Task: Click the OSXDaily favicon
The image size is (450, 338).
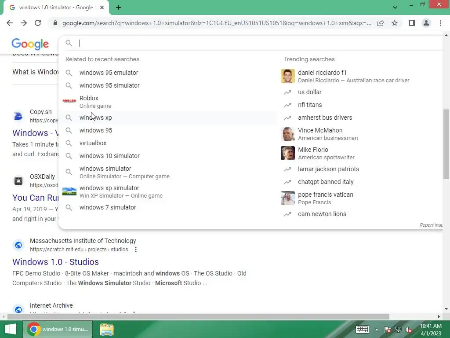Action: click(18, 180)
